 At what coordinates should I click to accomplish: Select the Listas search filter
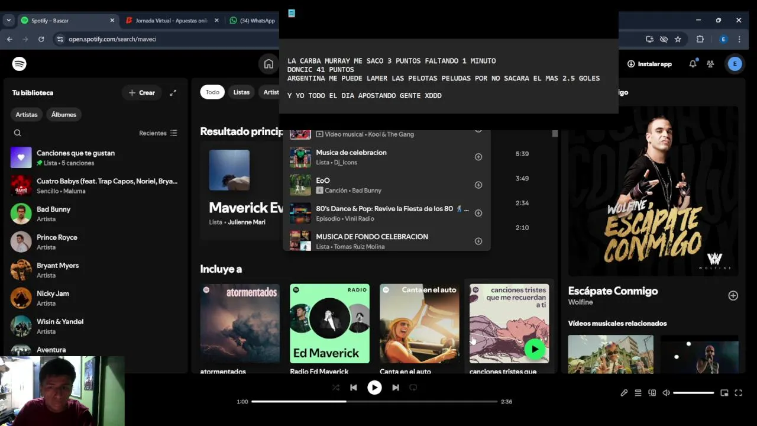click(x=241, y=92)
